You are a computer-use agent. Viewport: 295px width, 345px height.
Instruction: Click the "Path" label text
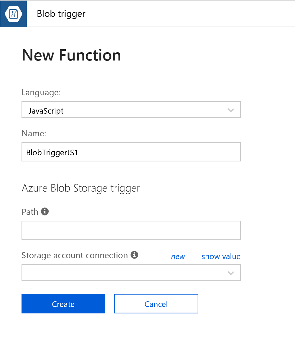pyautogui.click(x=30, y=212)
